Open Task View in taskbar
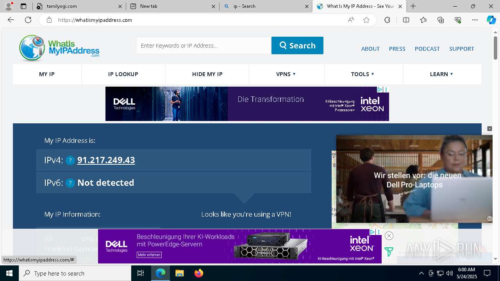Image resolution: width=500 pixels, height=281 pixels. (141, 273)
